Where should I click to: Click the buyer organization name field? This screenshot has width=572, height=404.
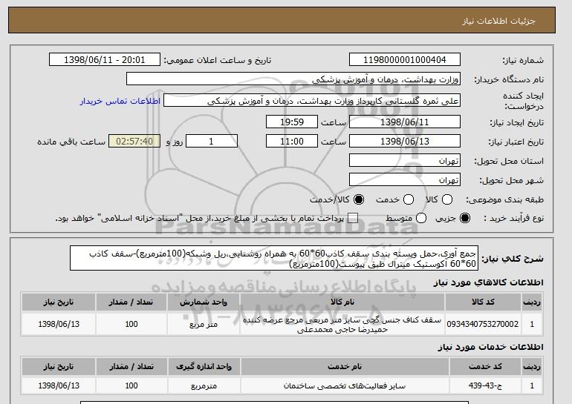pyautogui.click(x=293, y=79)
